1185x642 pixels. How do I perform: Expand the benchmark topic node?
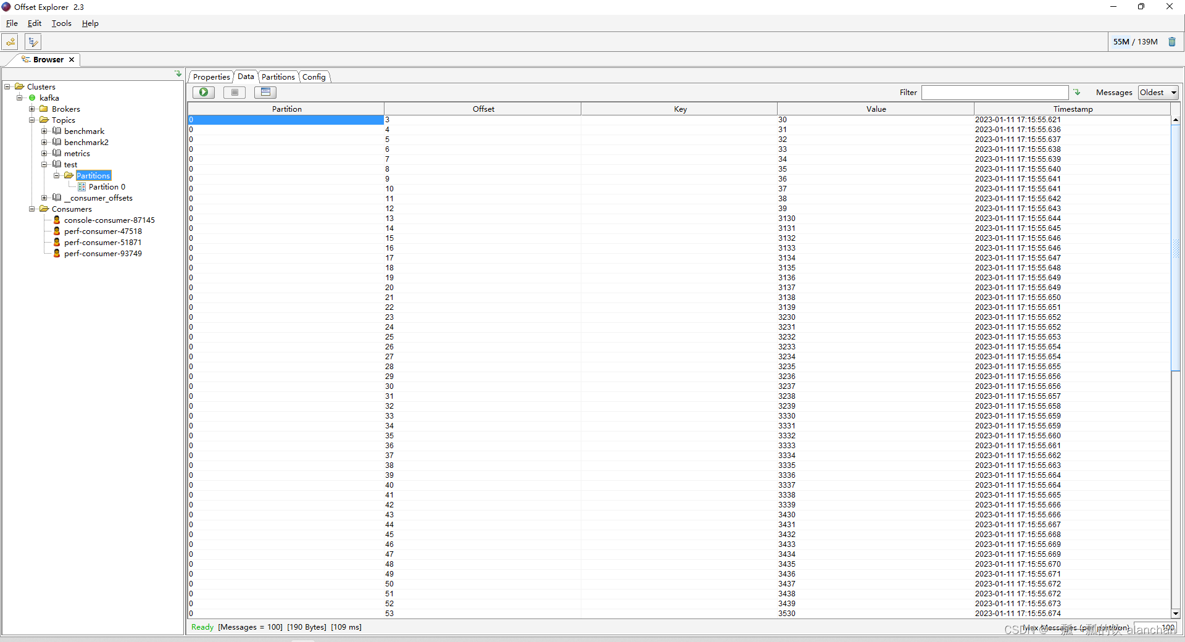click(44, 131)
